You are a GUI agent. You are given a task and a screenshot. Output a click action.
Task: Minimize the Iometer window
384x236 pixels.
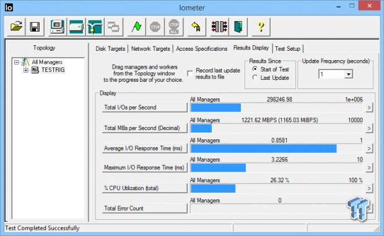339,7
